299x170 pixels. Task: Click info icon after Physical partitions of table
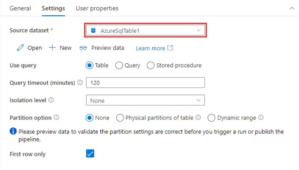tap(198, 117)
